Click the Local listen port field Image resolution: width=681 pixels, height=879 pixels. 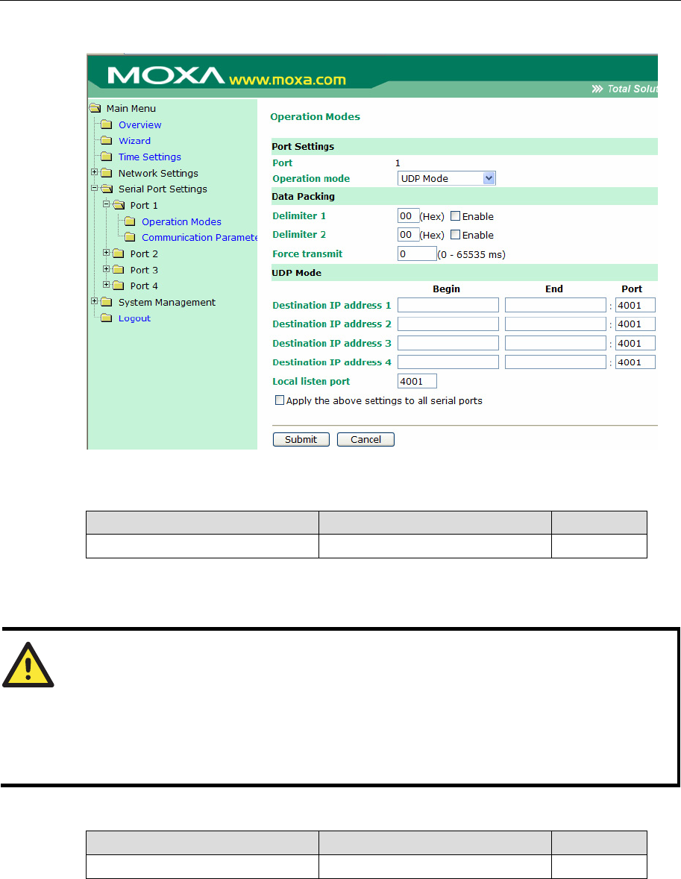pyautogui.click(x=418, y=381)
